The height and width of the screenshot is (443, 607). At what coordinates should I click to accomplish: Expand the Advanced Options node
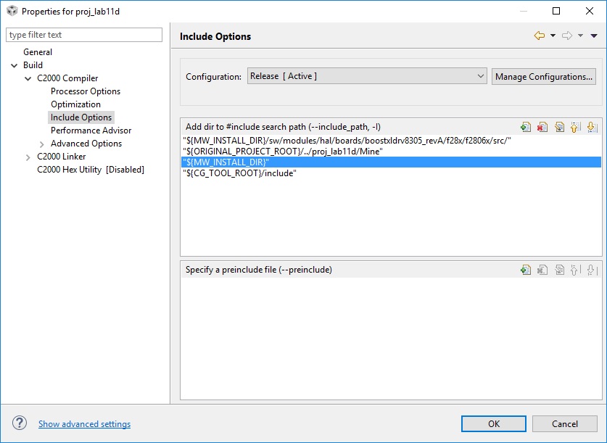42,144
